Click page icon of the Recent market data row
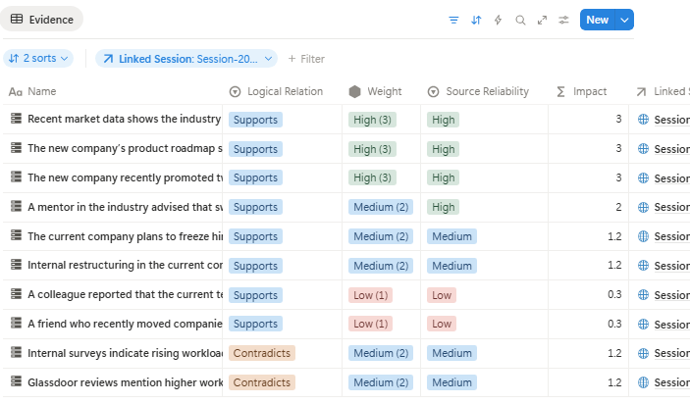 coord(16,119)
